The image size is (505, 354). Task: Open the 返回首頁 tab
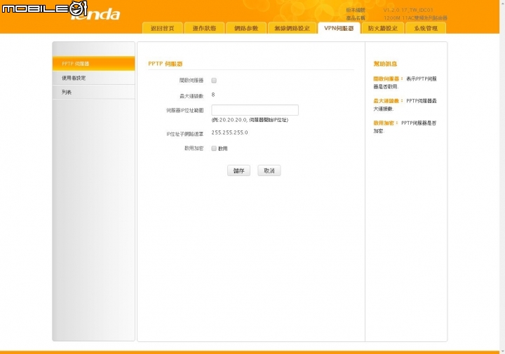tap(163, 28)
